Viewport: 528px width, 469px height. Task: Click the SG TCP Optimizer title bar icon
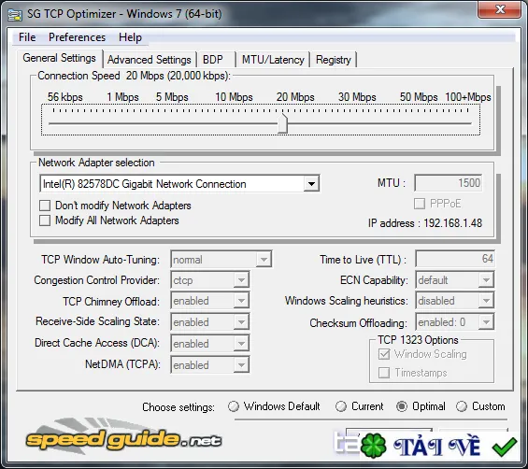14,14
